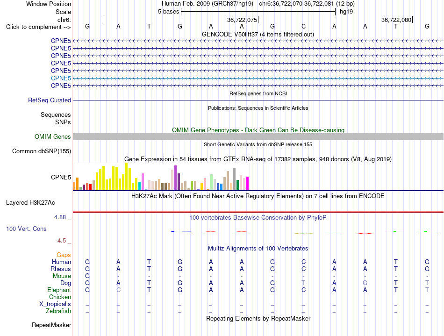Click the Dog species row label
Viewport: 444px width, 336px height.
(66, 283)
